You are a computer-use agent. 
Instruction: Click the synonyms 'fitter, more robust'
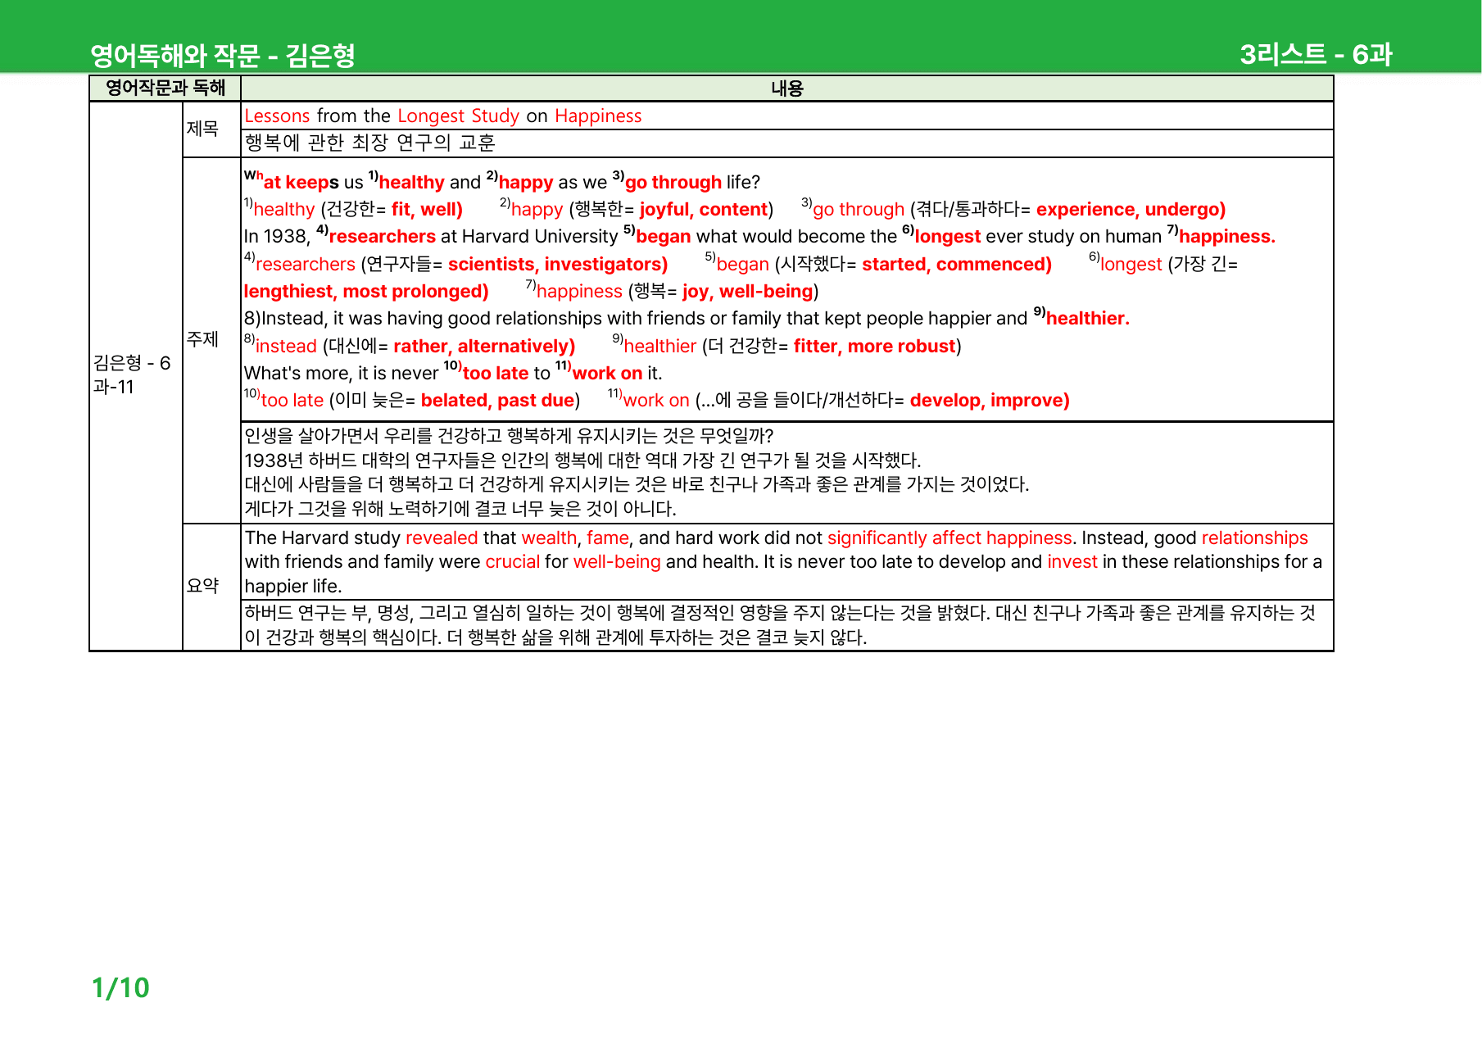(874, 347)
